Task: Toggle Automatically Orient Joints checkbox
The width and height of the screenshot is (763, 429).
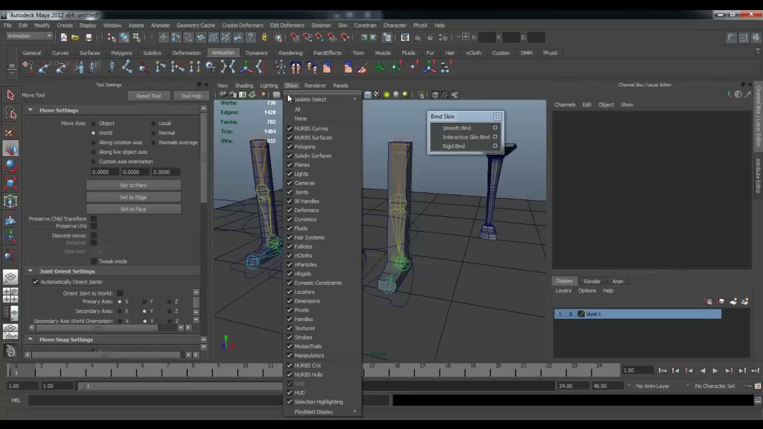Action: (35, 282)
